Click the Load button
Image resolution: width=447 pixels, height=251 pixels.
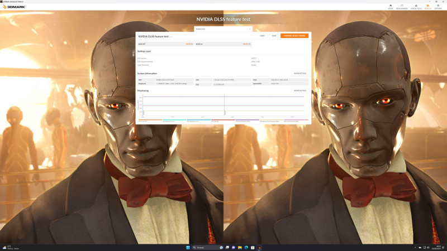[x=262, y=36]
